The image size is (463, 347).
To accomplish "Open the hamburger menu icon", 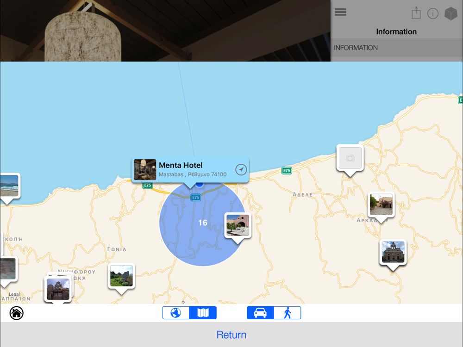I will click(340, 12).
